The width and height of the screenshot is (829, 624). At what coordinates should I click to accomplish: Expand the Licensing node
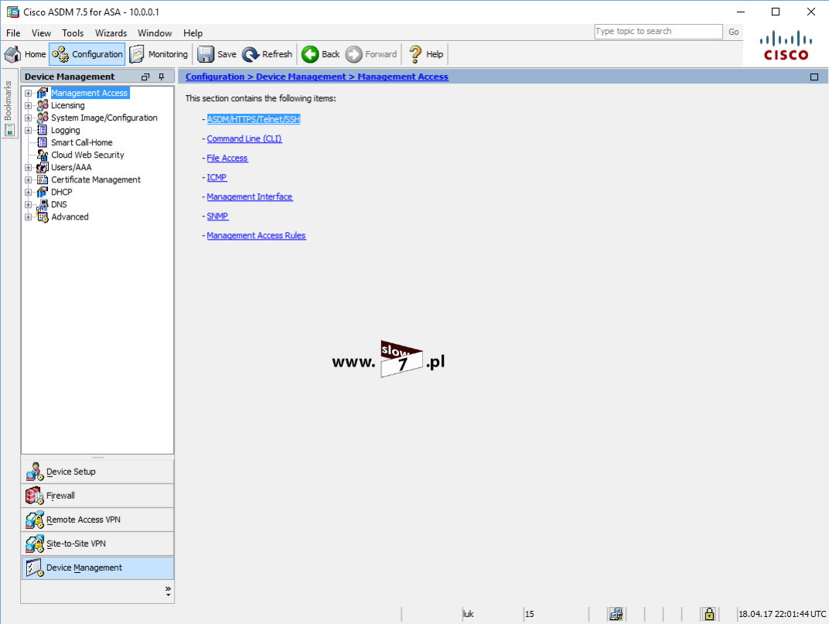tap(28, 105)
